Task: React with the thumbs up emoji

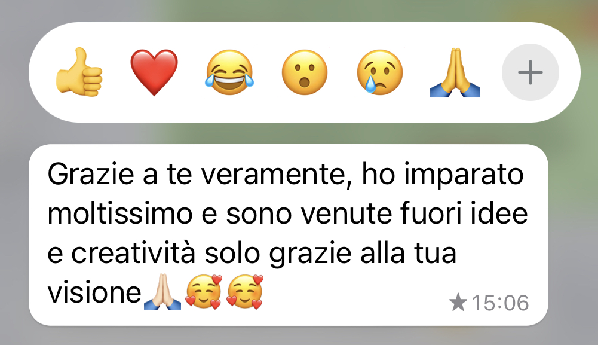Action: tap(79, 72)
